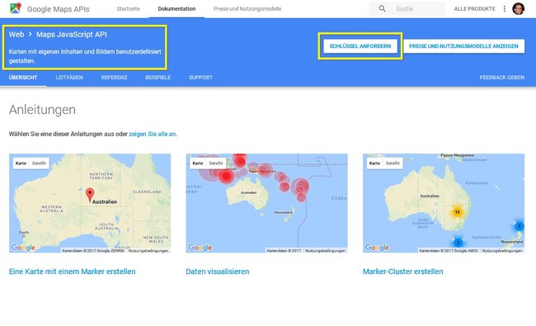Open the three-dot overflow menu
Screen dimensions: 536x326
(x=505, y=8)
